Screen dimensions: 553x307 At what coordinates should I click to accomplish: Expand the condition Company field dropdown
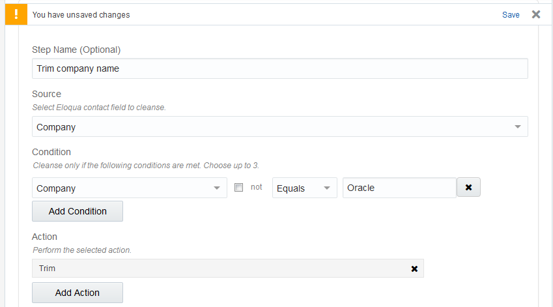pyautogui.click(x=129, y=188)
